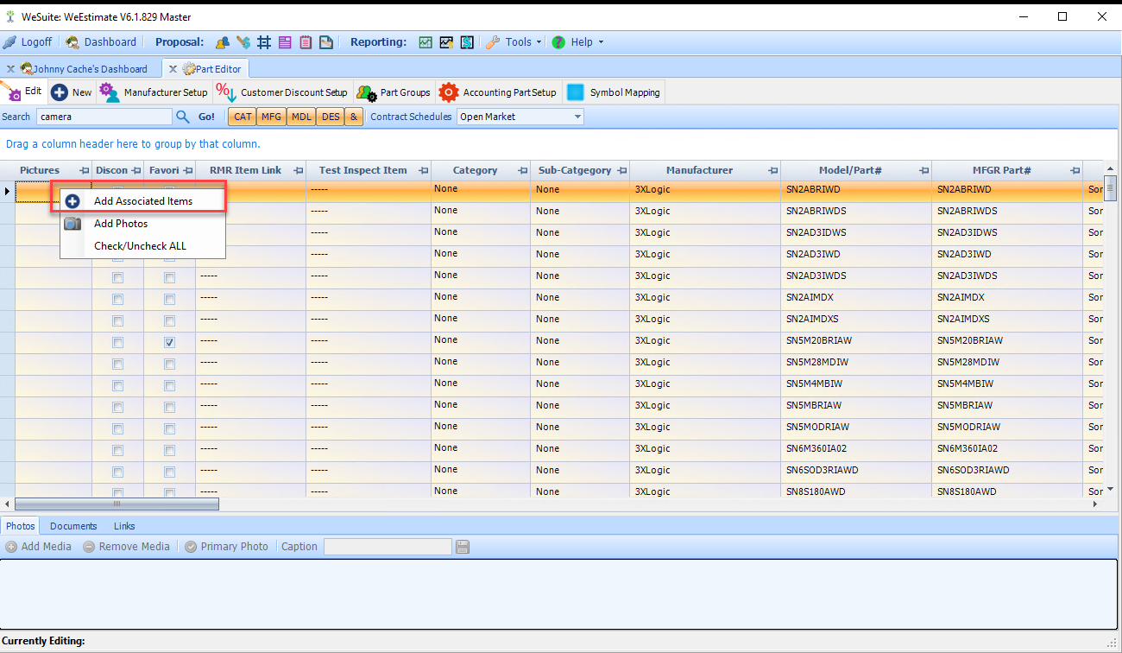Image resolution: width=1122 pixels, height=653 pixels.
Task: Open Part Groups
Action: click(x=394, y=92)
